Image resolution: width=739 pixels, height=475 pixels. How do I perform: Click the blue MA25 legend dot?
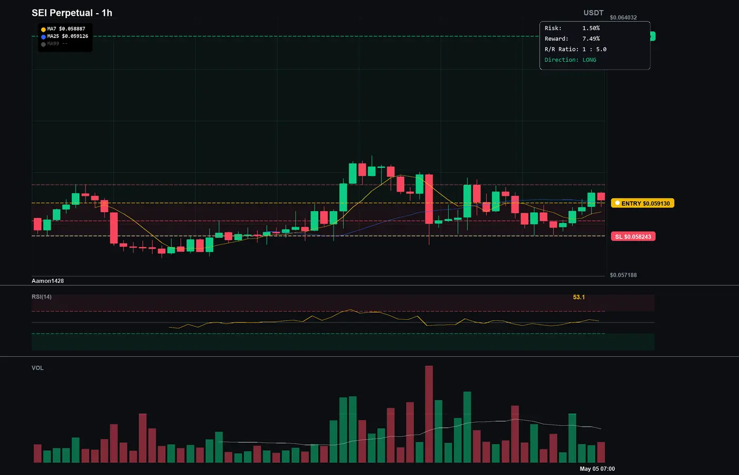(x=43, y=37)
